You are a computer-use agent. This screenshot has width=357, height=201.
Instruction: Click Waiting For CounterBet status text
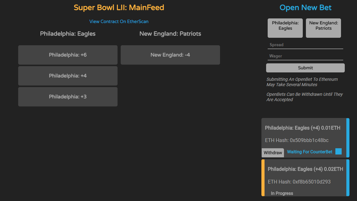coord(309,152)
